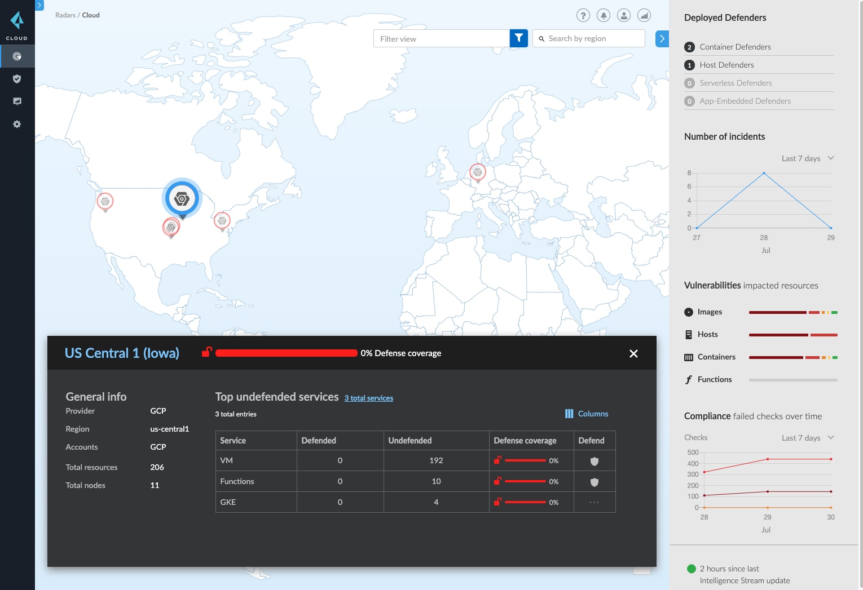
Task: Click the blue filter funnel button
Action: tap(519, 38)
